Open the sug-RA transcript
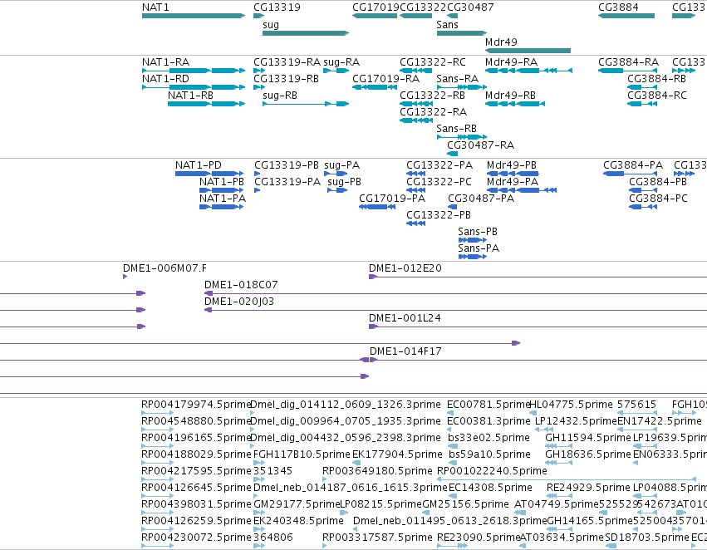 (336, 71)
